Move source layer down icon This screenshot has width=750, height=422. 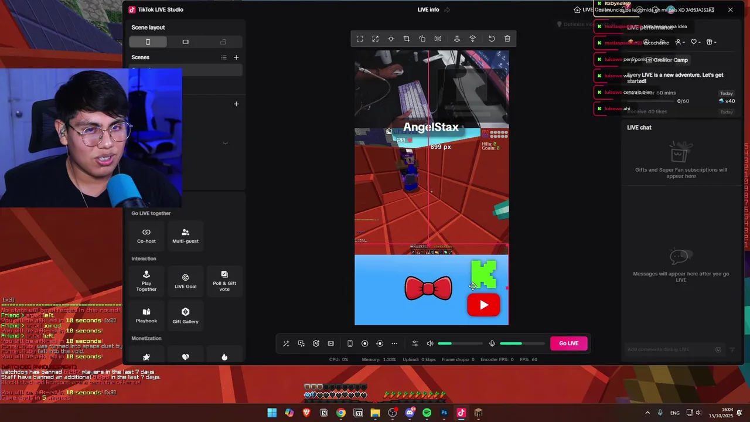pyautogui.click(x=472, y=39)
